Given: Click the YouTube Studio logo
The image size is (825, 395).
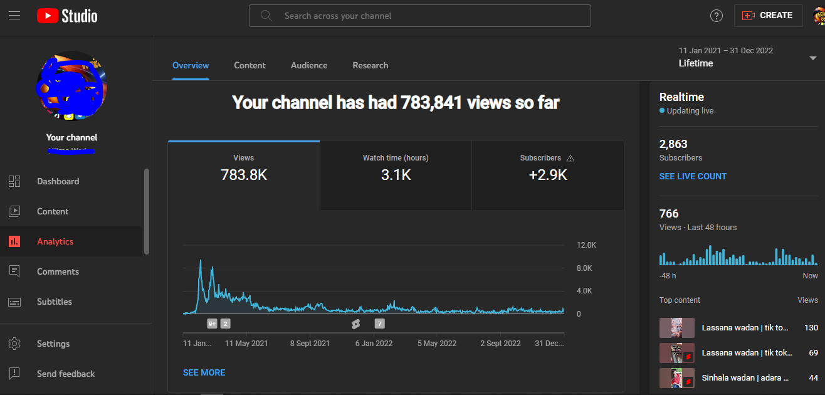Looking at the screenshot, I should point(66,16).
